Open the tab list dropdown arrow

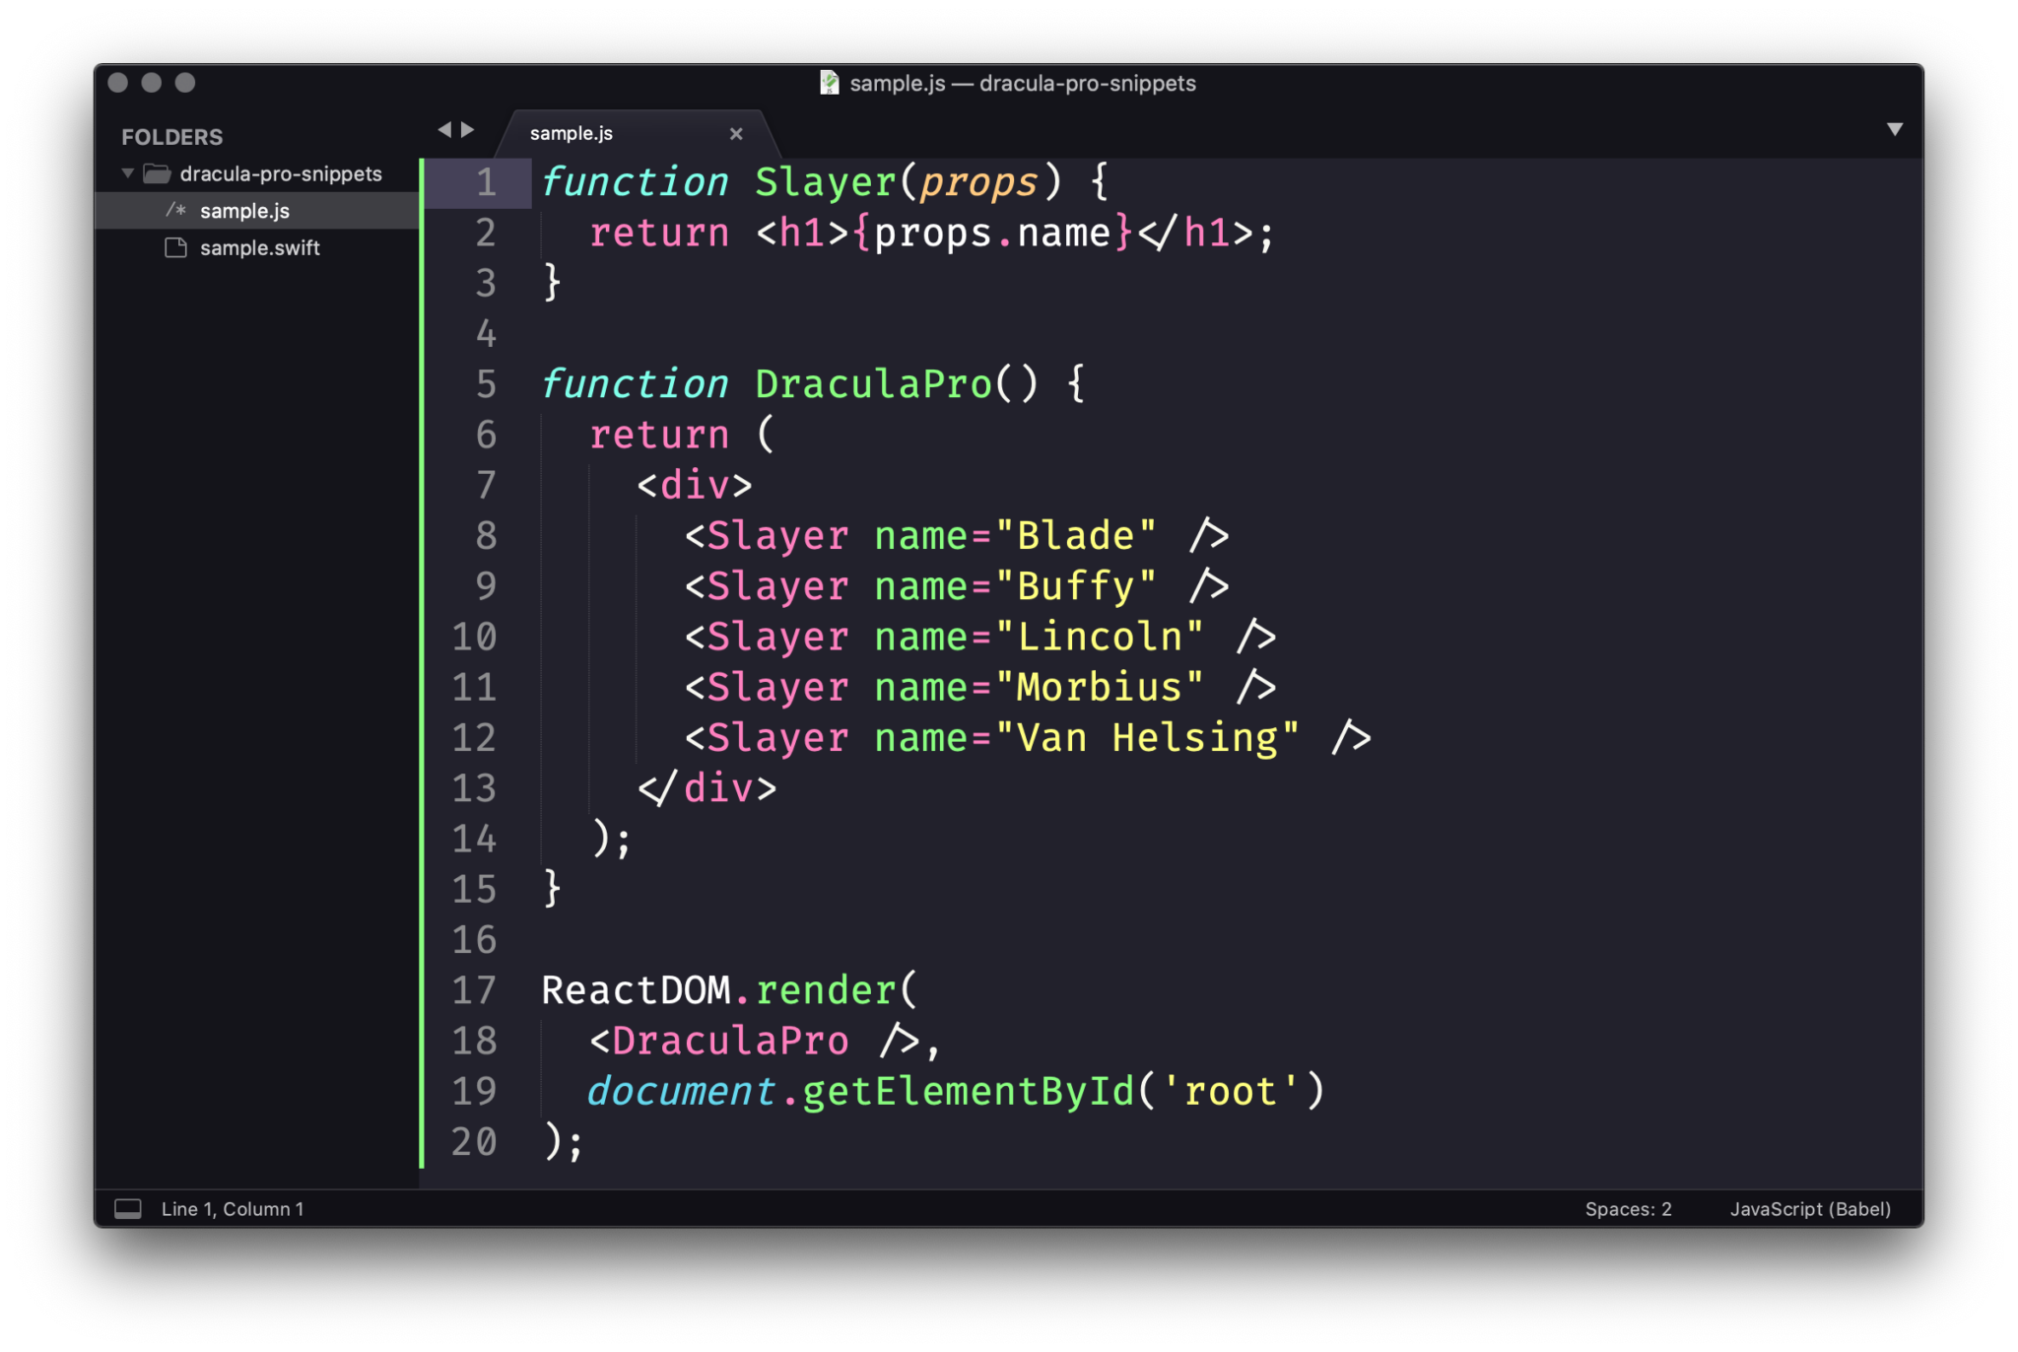coord(1895,129)
